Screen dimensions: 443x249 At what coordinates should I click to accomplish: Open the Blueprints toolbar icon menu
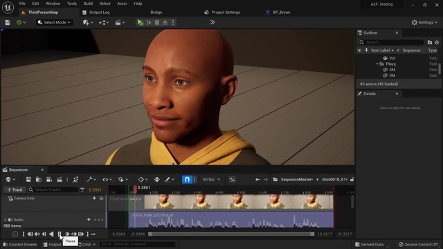pos(104,22)
